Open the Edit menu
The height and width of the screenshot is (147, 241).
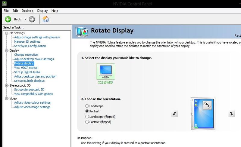[15, 11]
